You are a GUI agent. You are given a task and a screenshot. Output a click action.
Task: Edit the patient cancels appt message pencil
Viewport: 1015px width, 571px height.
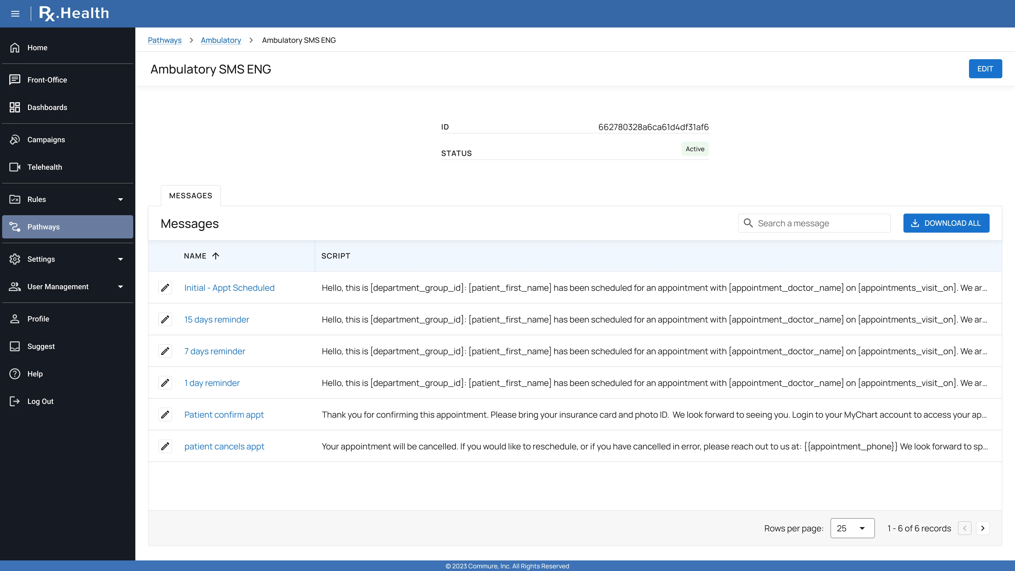[165, 446]
